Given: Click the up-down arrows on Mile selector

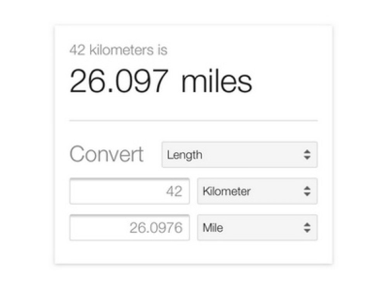Looking at the screenshot, I should tap(307, 227).
